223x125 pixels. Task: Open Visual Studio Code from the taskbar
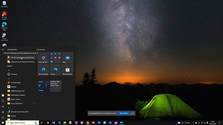tap(59, 123)
